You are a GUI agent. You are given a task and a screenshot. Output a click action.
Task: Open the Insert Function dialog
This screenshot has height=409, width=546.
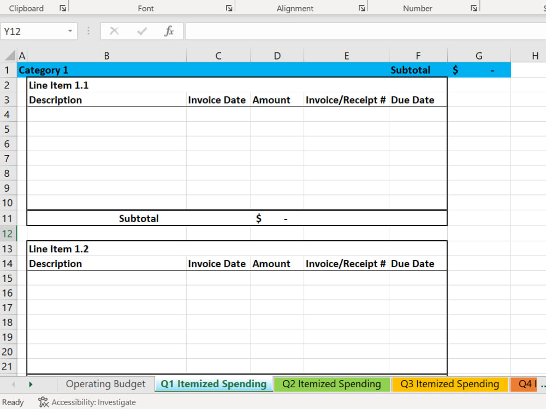coord(169,31)
